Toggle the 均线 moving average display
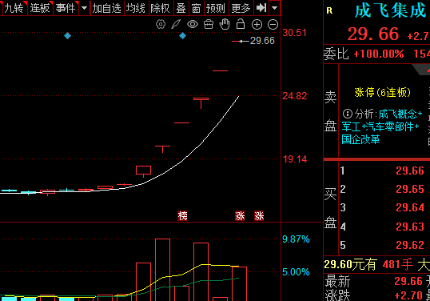The width and height of the screenshot is (430, 301). (135, 8)
